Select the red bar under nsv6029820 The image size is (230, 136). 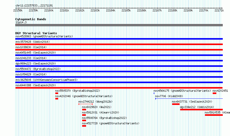pyautogui.click(x=84, y=110)
